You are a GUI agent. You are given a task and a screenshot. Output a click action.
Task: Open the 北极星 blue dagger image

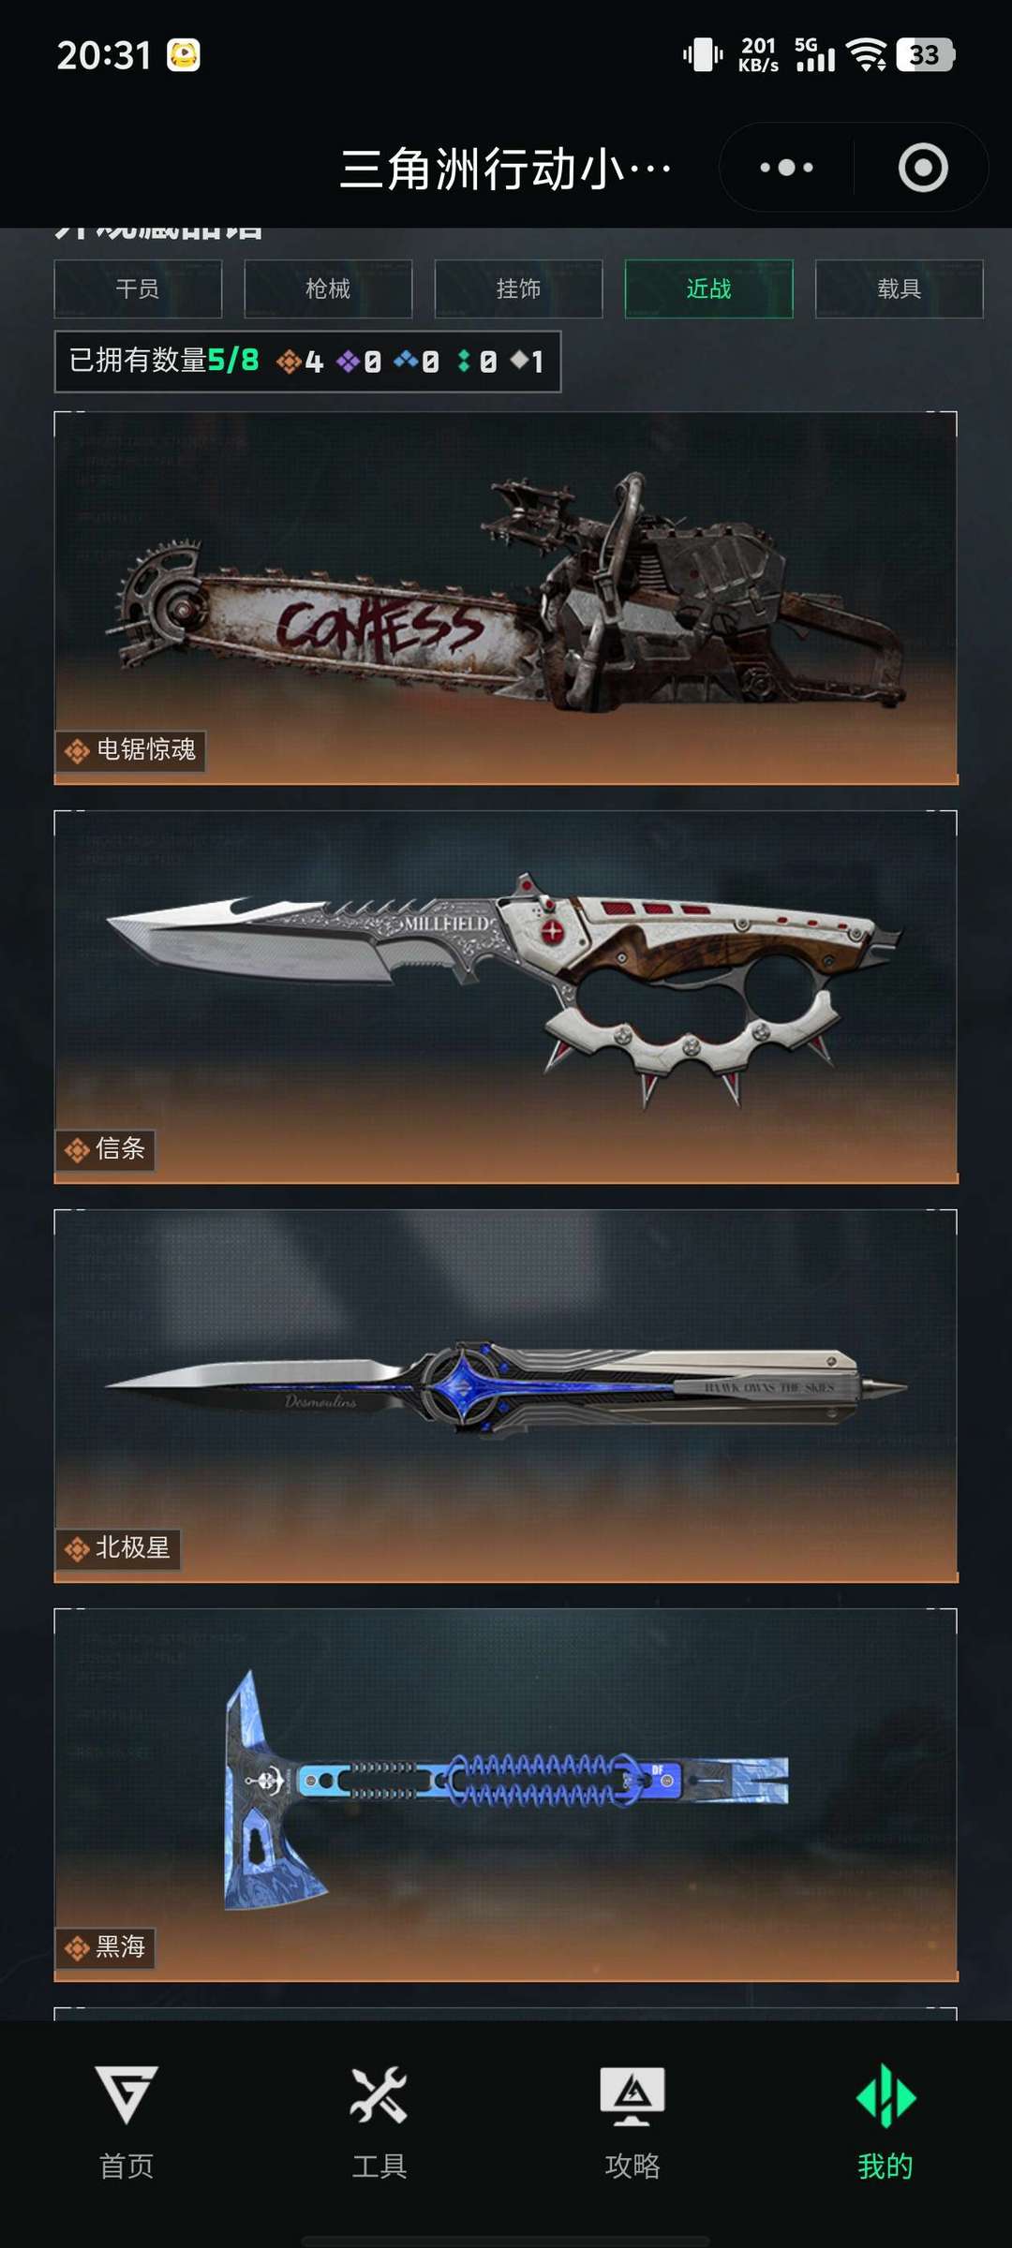pos(506,1396)
